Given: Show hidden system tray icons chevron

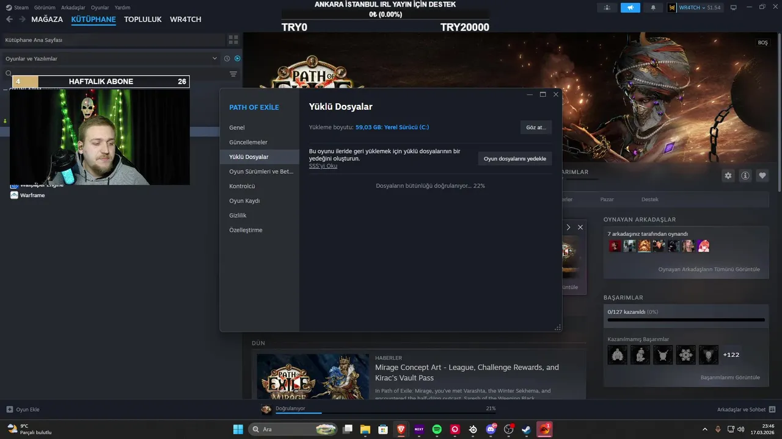Looking at the screenshot, I should point(705,429).
